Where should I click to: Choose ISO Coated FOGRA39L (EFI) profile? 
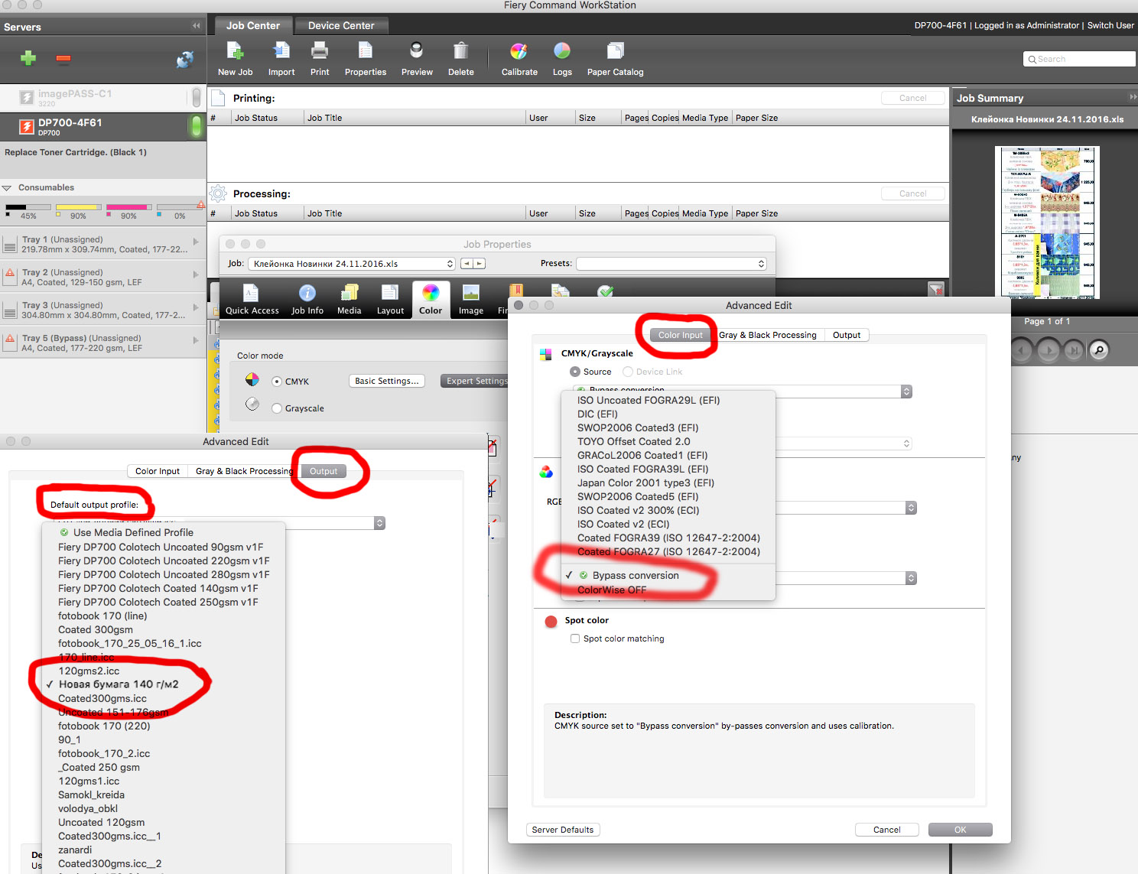(642, 469)
